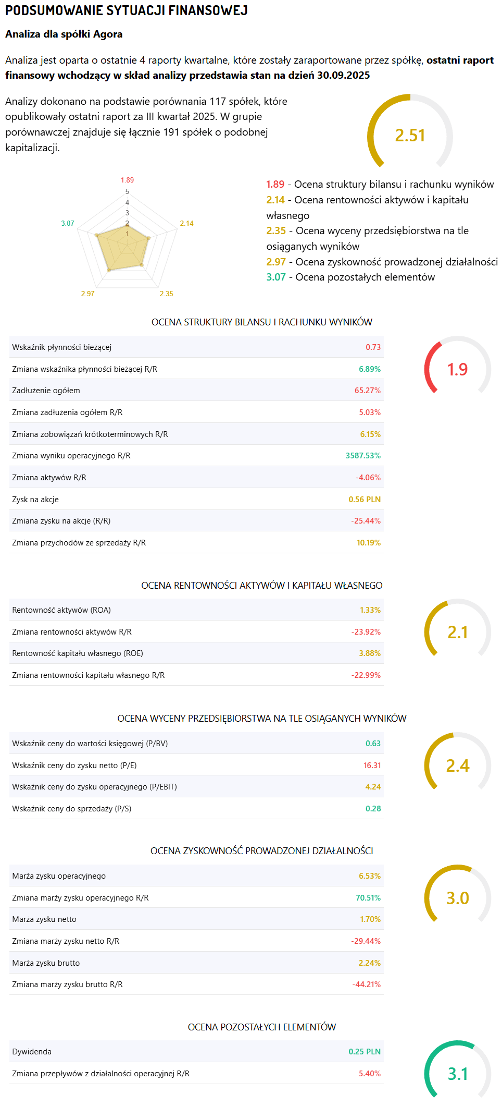Click the 3587.53% operating result value
This screenshot has height=1106, width=502.
point(363,456)
